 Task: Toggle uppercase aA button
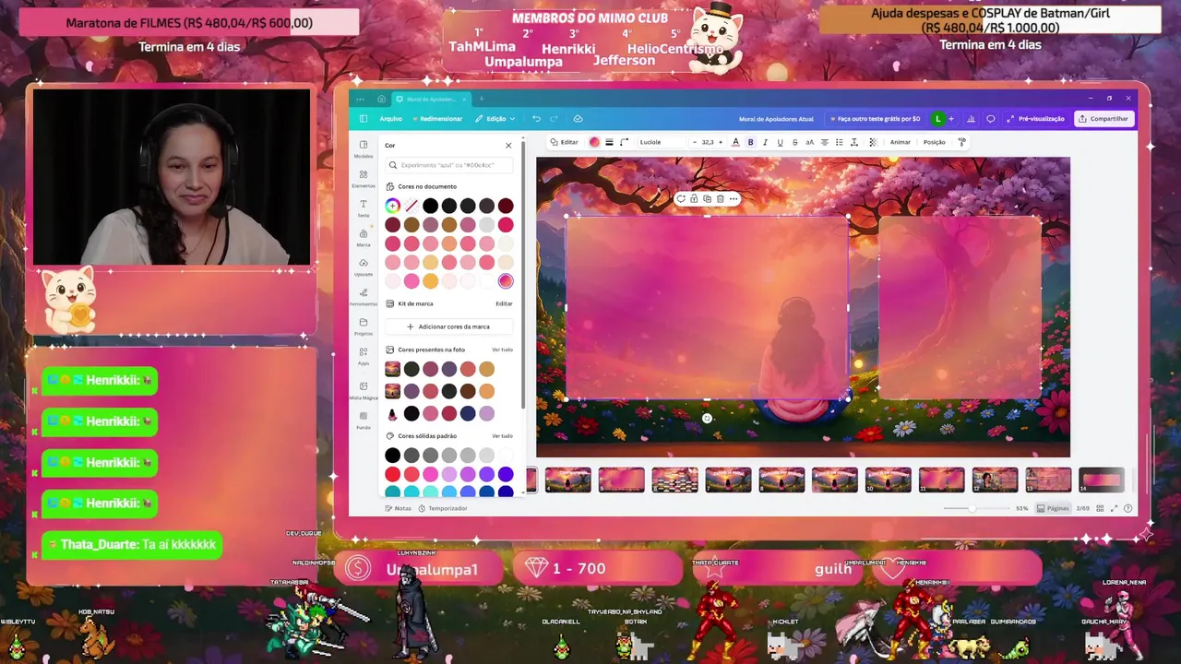(x=810, y=142)
